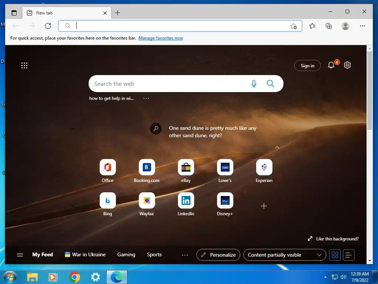Open page settings gear icon
This screenshot has width=378, height=284.
click(x=347, y=65)
